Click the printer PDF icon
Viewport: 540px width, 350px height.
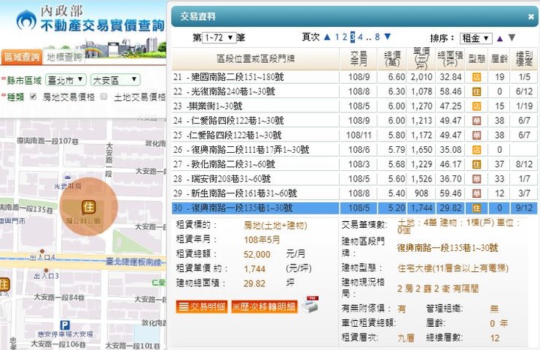[310, 304]
